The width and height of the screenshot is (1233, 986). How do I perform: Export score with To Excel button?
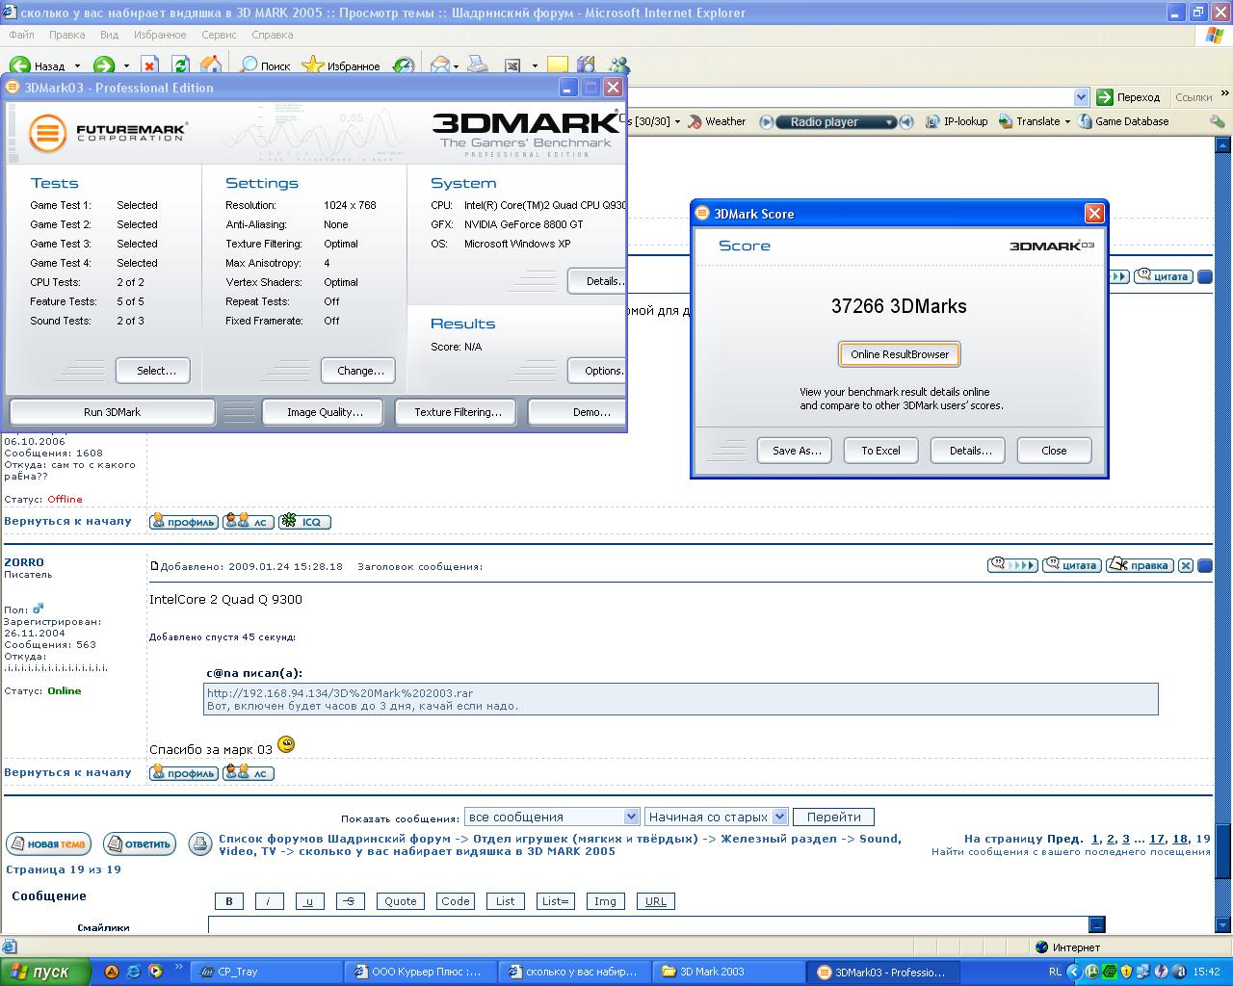coord(880,451)
